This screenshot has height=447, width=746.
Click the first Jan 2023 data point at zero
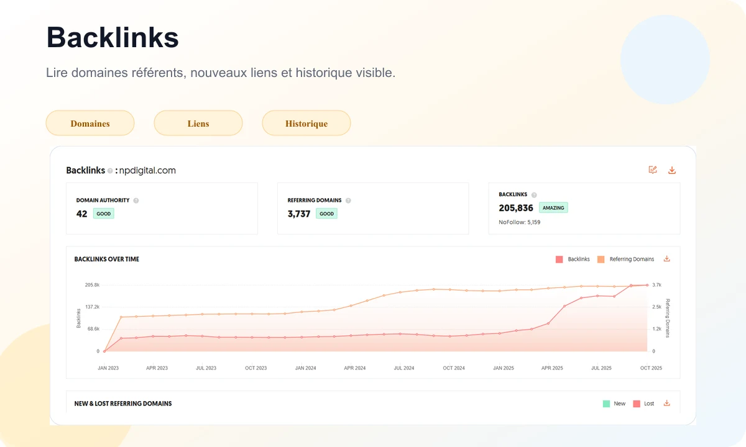(104, 351)
